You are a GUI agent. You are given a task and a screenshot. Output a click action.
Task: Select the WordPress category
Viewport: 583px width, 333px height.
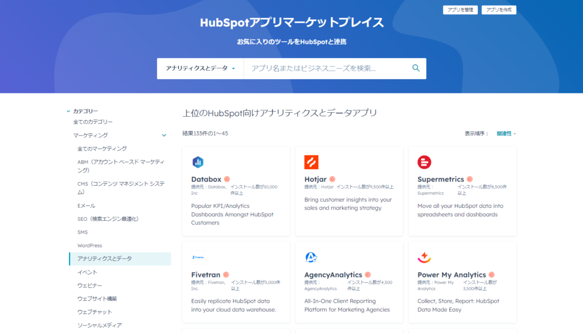pos(89,245)
